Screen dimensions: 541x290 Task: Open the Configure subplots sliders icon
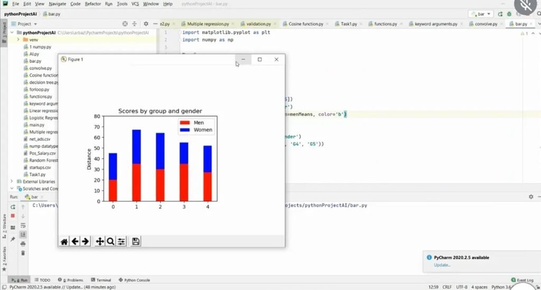tap(122, 241)
